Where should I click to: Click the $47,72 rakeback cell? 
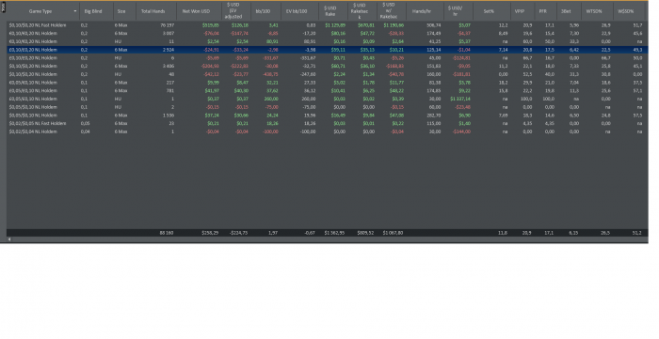(x=368, y=33)
